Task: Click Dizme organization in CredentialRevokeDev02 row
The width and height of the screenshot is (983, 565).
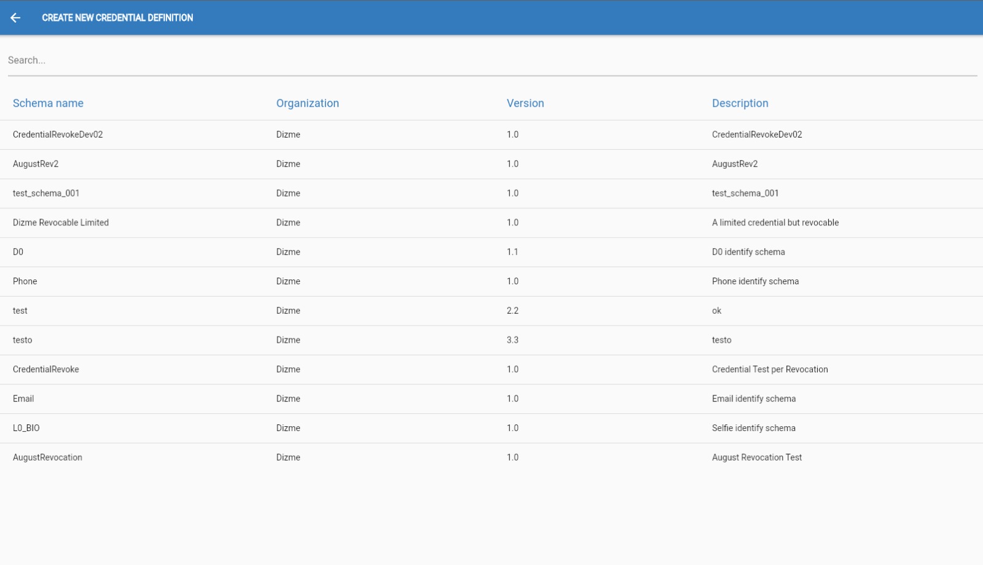Action: [288, 134]
